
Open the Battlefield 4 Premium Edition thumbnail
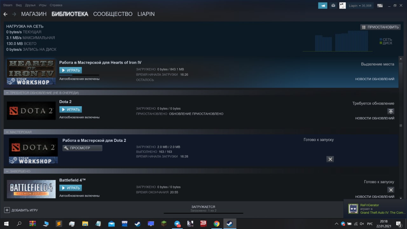[x=31, y=189]
